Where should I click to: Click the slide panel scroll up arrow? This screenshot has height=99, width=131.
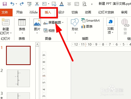(x=37, y=44)
